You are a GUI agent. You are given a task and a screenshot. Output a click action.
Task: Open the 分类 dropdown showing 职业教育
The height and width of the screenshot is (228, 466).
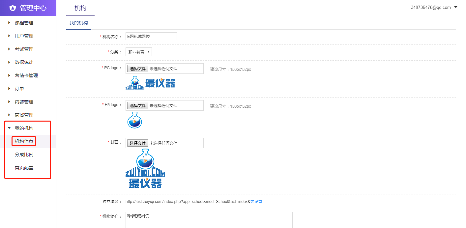click(x=139, y=52)
